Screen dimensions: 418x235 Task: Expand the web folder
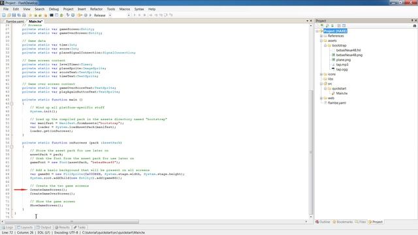tap(321, 98)
